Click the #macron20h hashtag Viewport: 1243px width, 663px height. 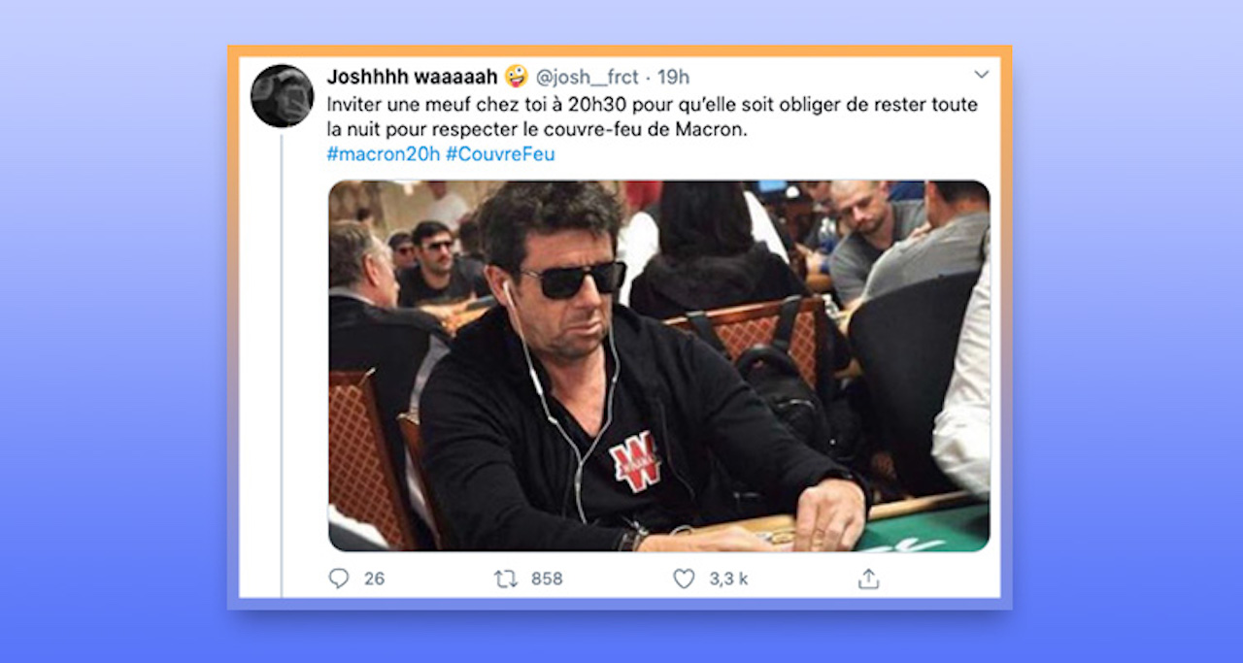384,153
